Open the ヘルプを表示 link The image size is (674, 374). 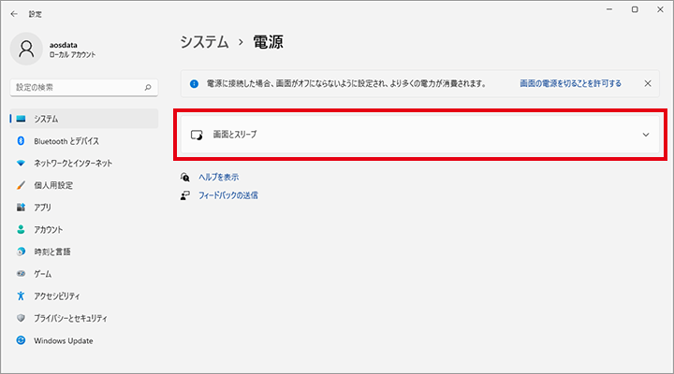[x=219, y=177]
